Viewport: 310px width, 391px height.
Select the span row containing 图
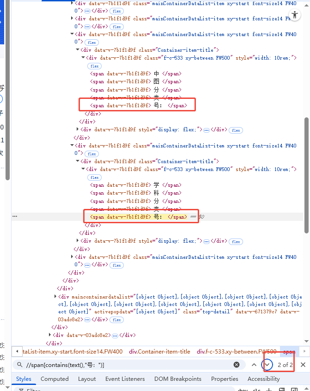coord(136,81)
